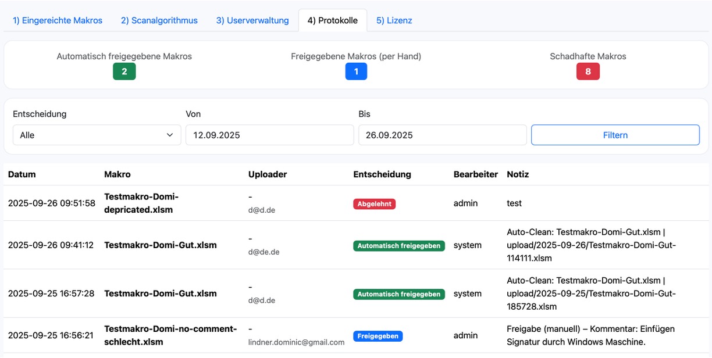This screenshot has height=358, width=712.
Task: Go to the Scanalgorithmus tab
Action: pyautogui.click(x=159, y=20)
